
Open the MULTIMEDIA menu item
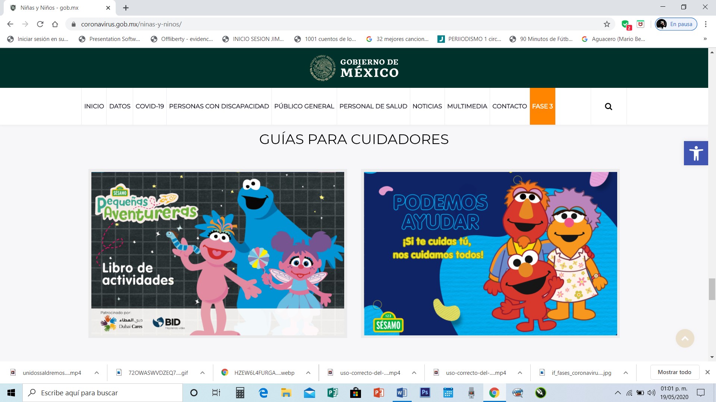[467, 106]
